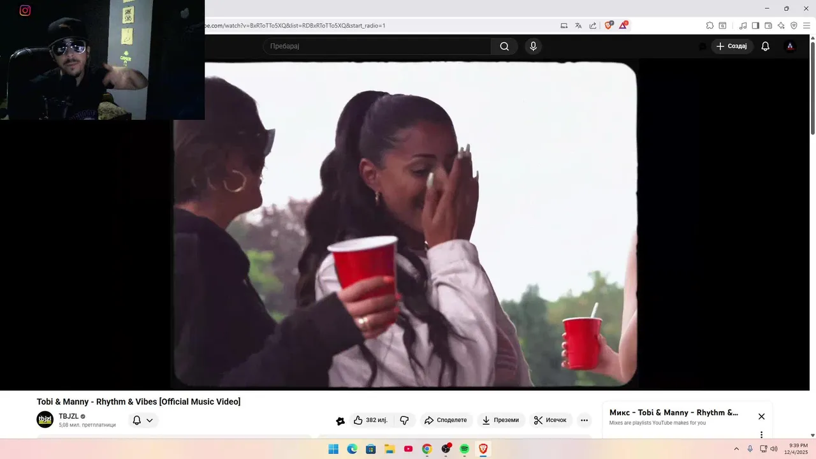Open the three-dot more actions menu
This screenshot has height=459, width=816.
[584, 420]
